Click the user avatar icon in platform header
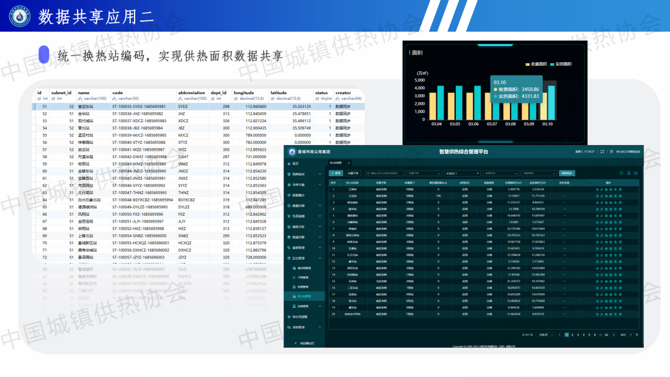The width and height of the screenshot is (670, 377). (x=611, y=151)
